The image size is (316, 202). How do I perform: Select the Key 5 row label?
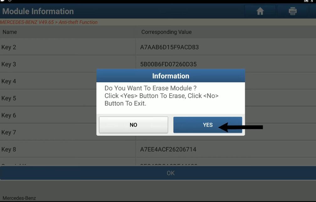point(9,98)
